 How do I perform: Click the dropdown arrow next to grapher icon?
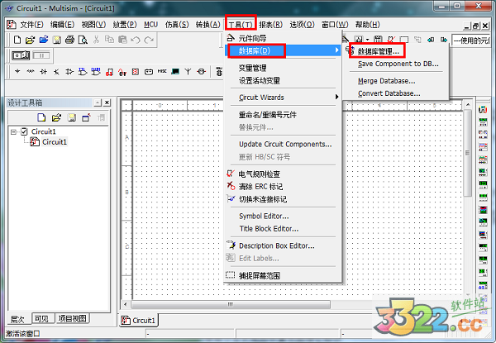pyautogui.click(x=368, y=40)
